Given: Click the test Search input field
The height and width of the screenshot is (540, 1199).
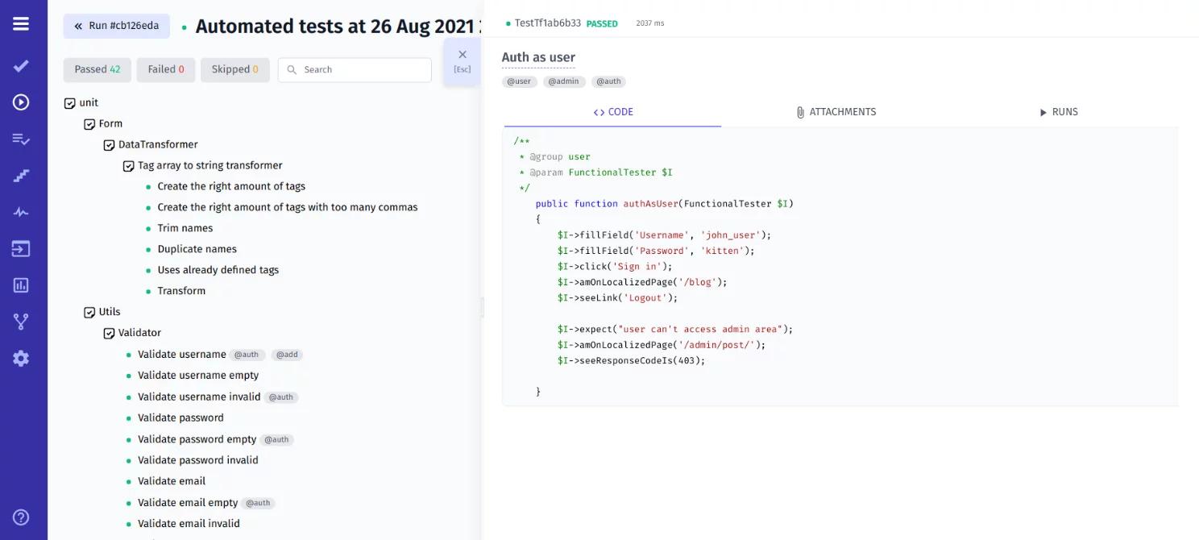Looking at the screenshot, I should (x=363, y=70).
